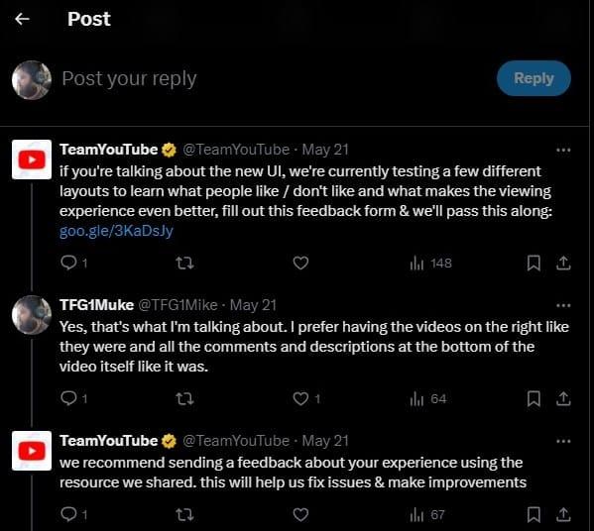Repost the first TeamYouTube tweet
The width and height of the screenshot is (594, 531).
(x=185, y=263)
